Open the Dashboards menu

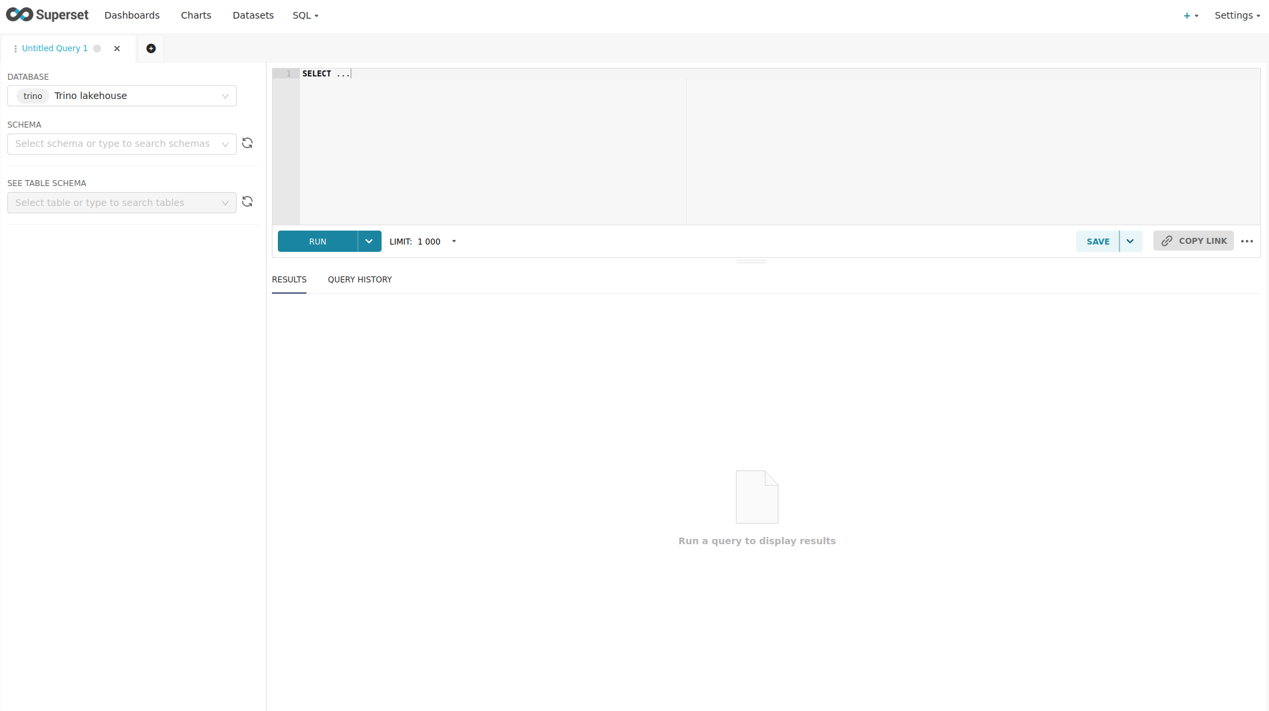(132, 15)
